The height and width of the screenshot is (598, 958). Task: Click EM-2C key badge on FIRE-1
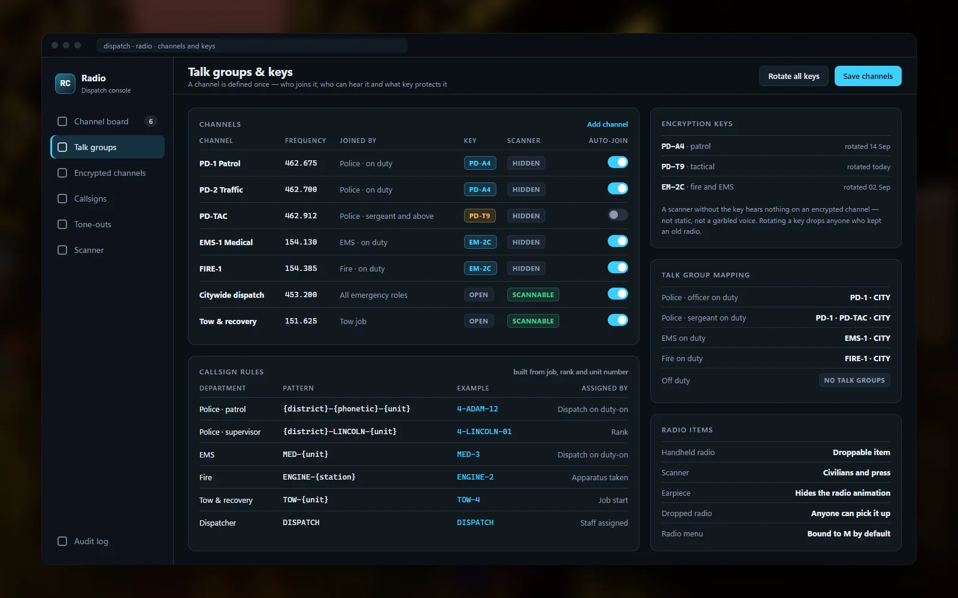pyautogui.click(x=480, y=269)
